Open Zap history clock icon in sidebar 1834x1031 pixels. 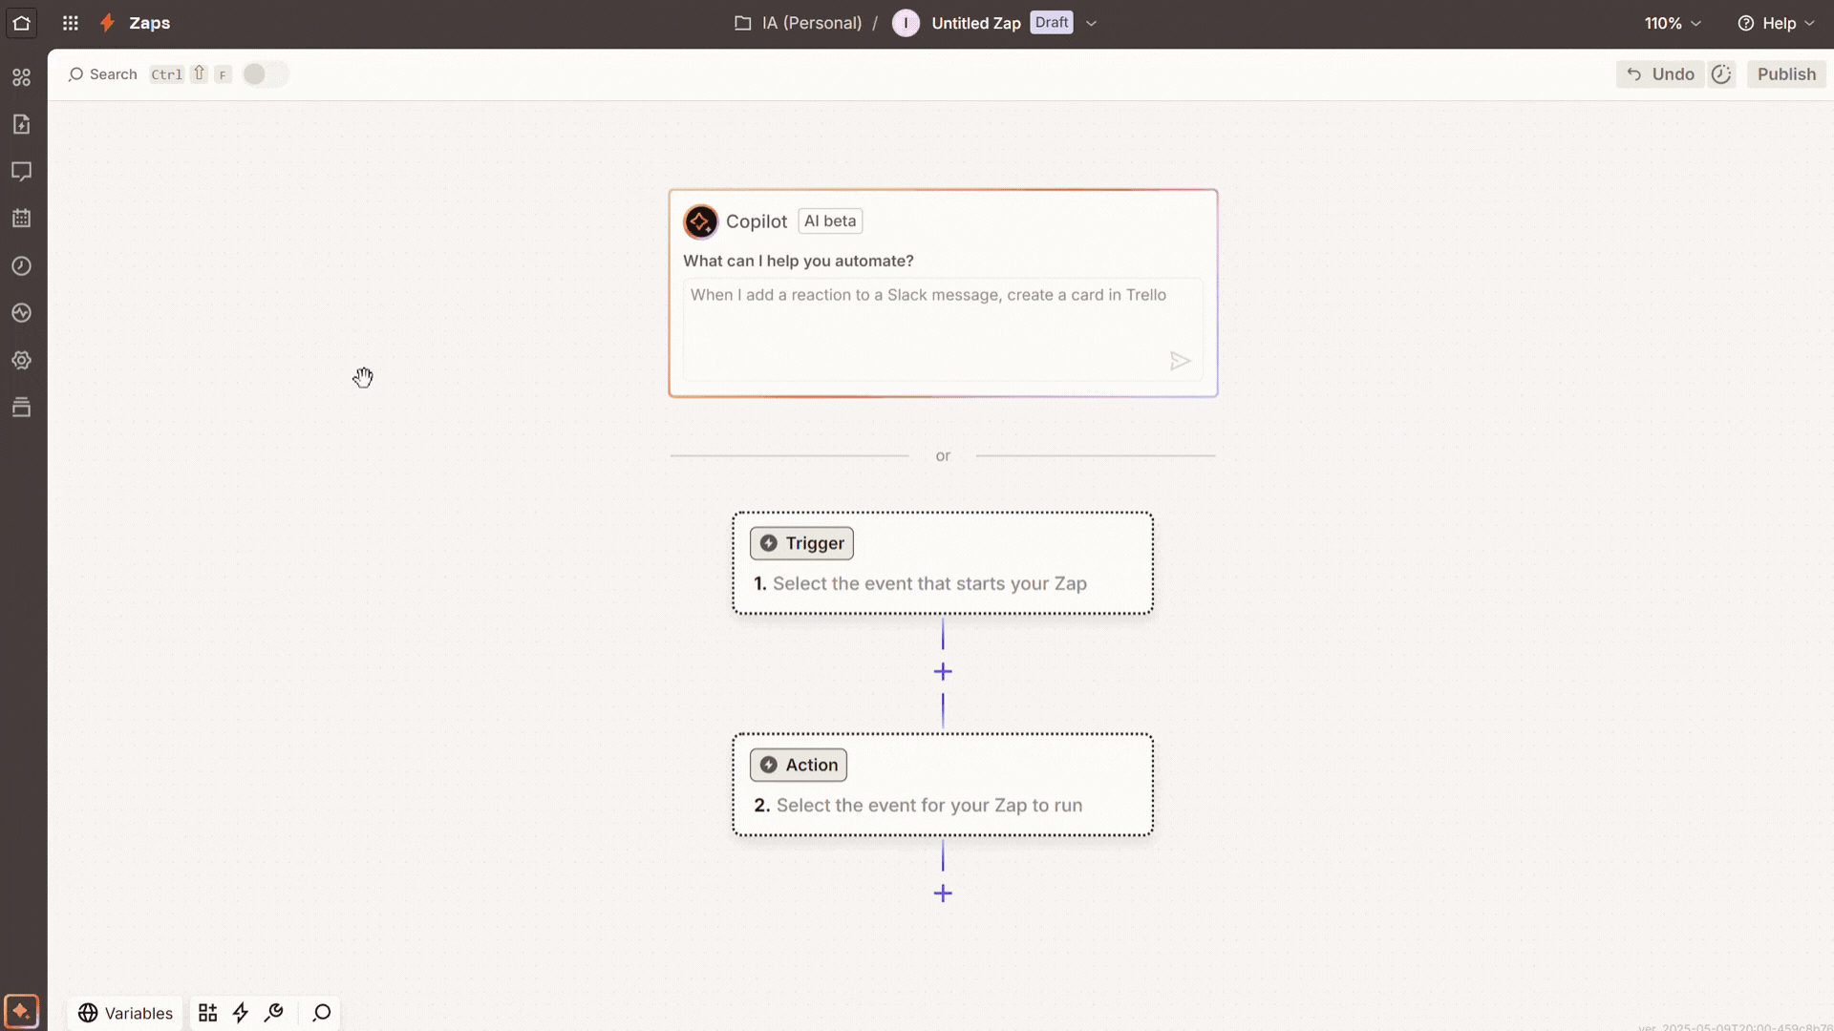coord(21,266)
